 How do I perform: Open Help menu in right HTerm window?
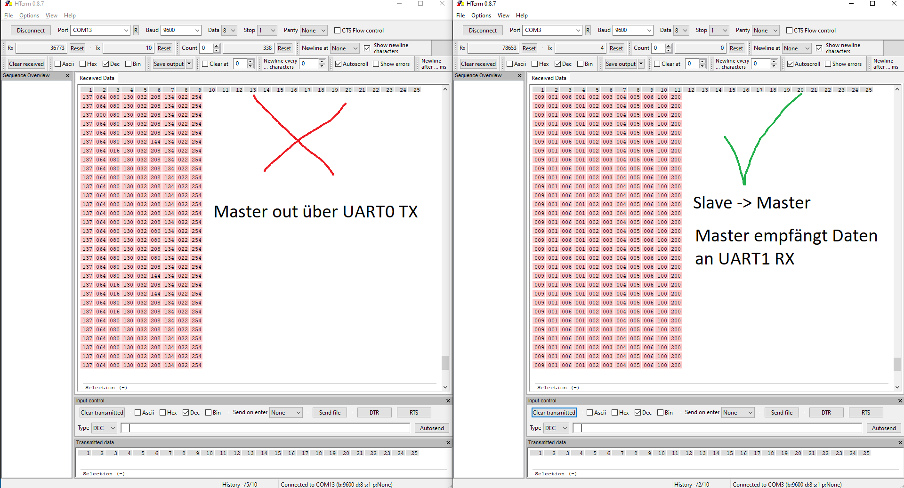522,16
